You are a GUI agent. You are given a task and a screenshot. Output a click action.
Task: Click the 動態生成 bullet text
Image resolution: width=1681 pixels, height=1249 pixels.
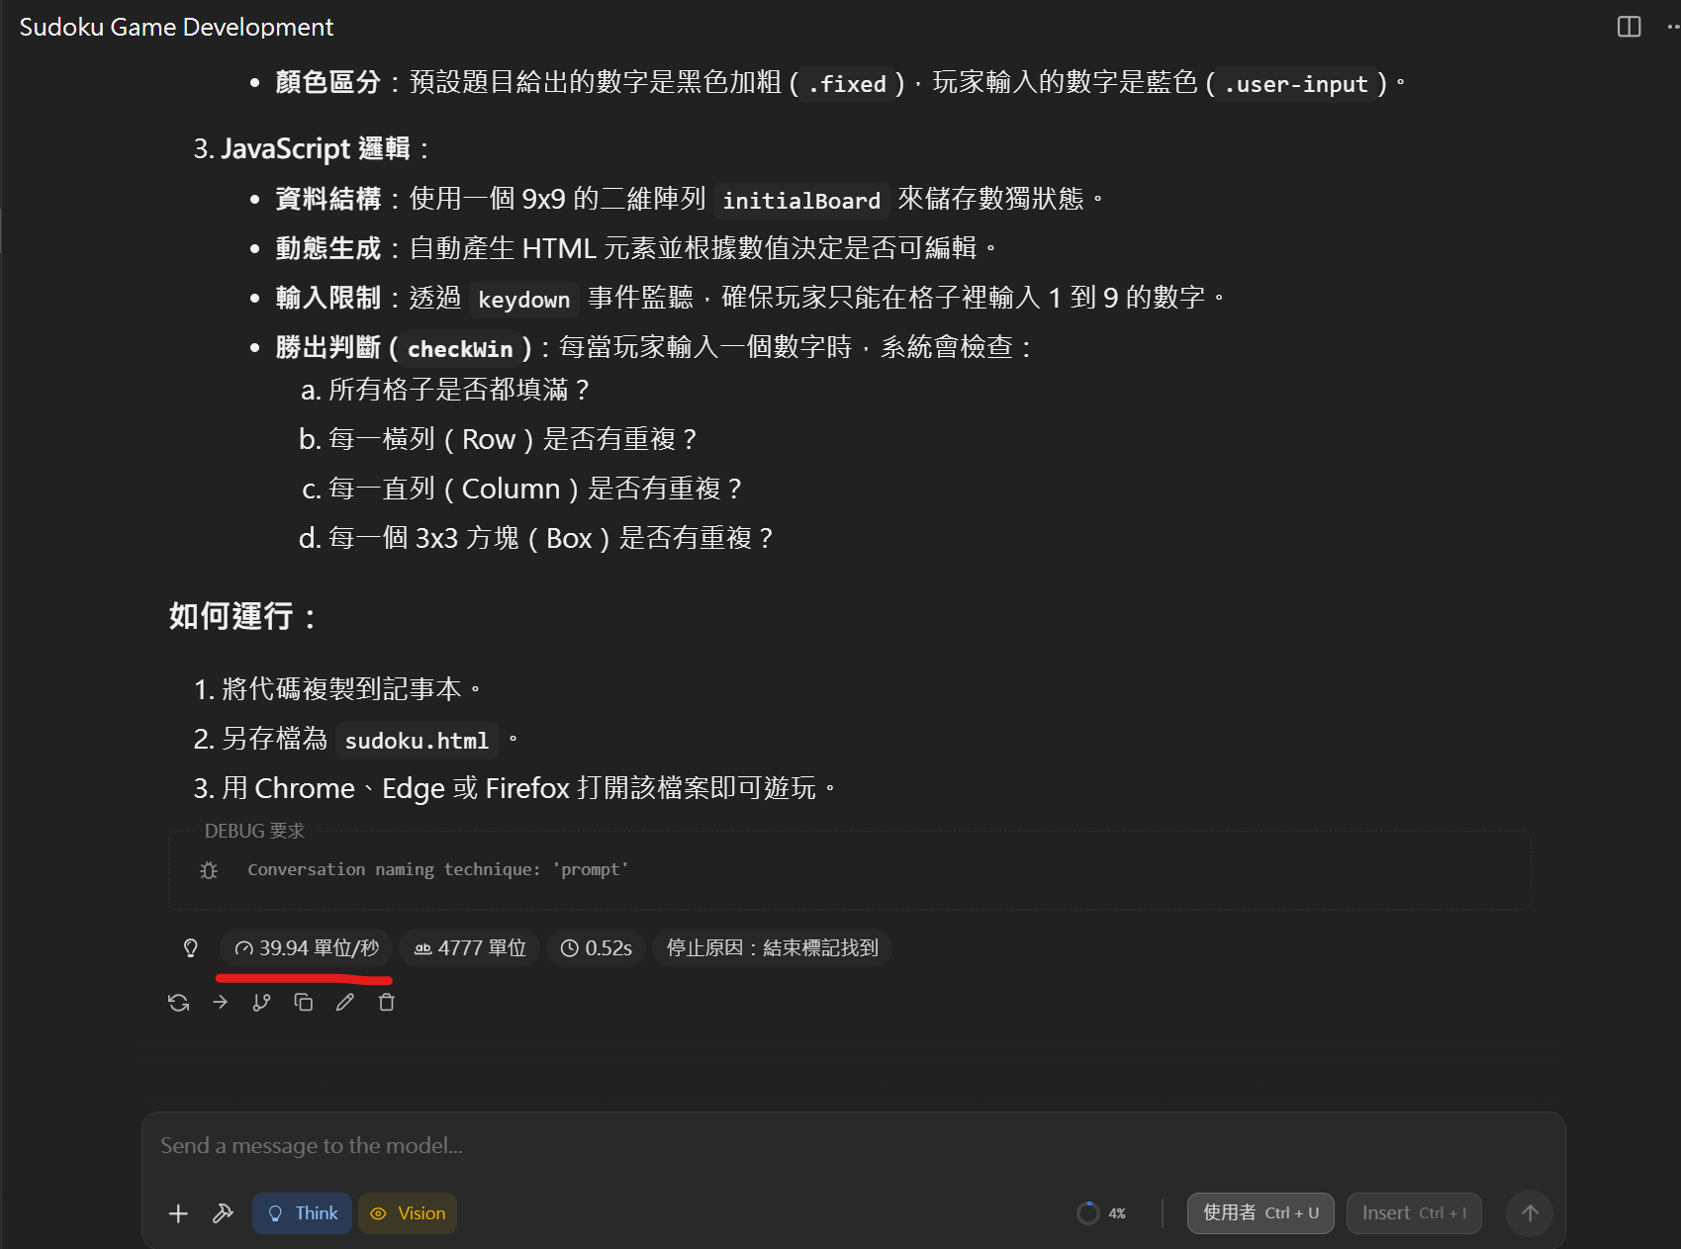[637, 248]
